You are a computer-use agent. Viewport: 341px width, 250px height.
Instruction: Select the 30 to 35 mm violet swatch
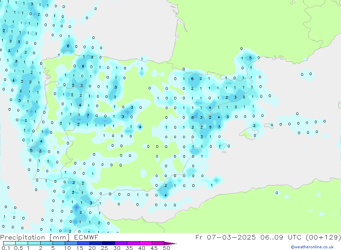pyautogui.click(x=121, y=243)
